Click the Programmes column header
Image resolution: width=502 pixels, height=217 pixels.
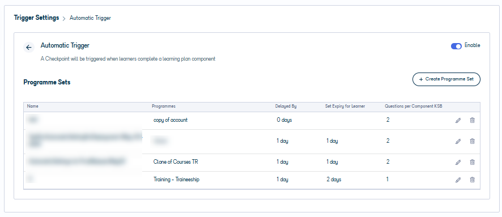[164, 107]
